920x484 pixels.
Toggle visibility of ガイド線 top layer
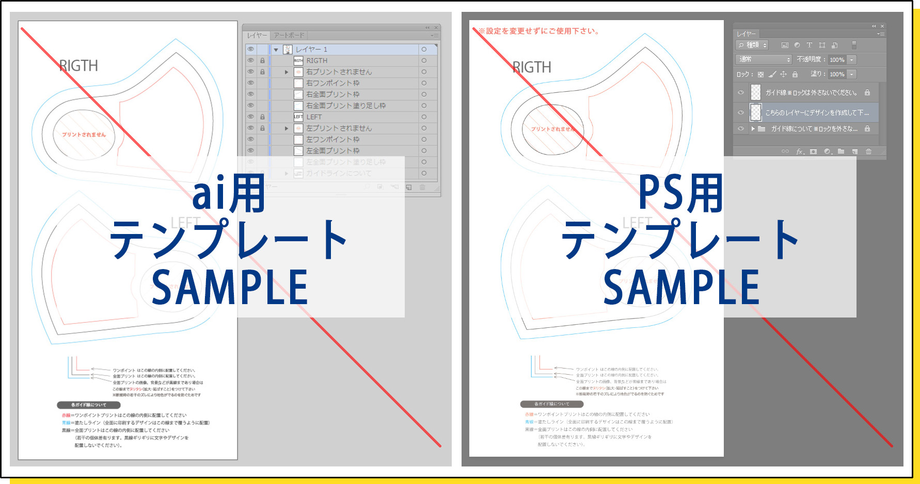[x=741, y=93]
